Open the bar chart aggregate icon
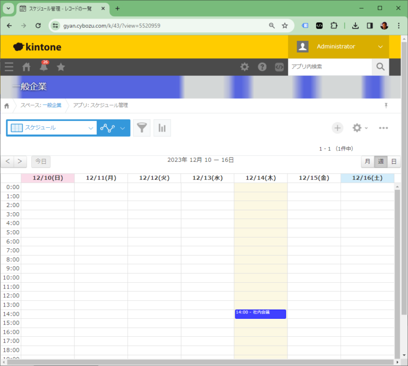The width and height of the screenshot is (408, 366). [x=162, y=128]
